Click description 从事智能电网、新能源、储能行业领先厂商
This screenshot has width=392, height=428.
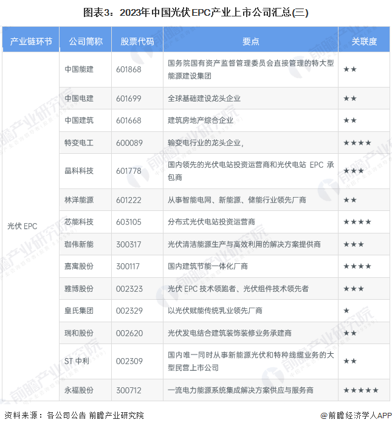(237, 200)
